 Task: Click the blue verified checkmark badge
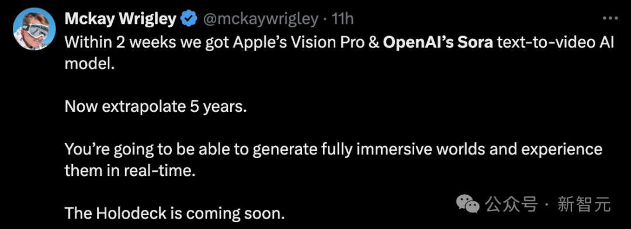tap(189, 19)
